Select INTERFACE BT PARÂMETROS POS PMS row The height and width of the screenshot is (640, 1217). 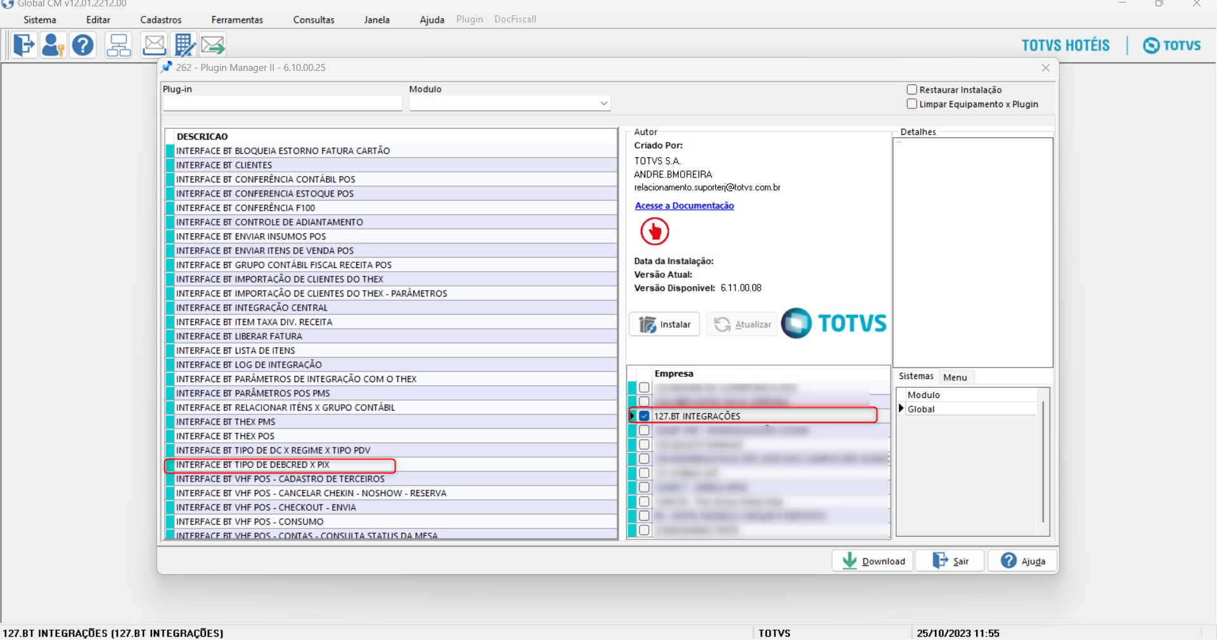(392, 394)
